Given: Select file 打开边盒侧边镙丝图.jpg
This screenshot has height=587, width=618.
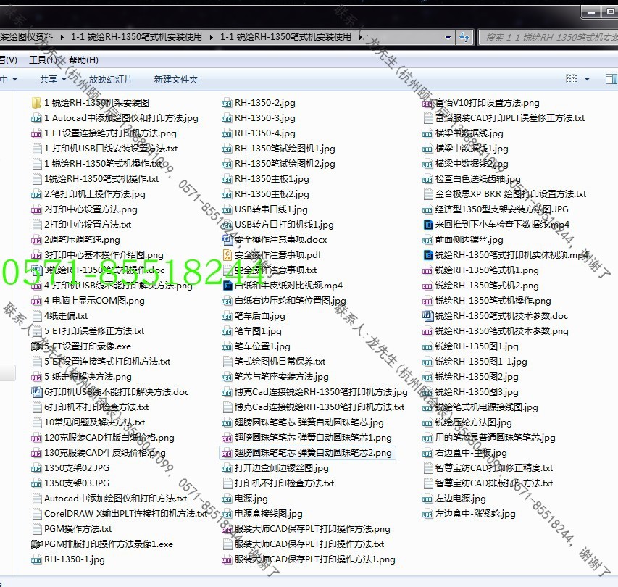Looking at the screenshot, I should [275, 468].
